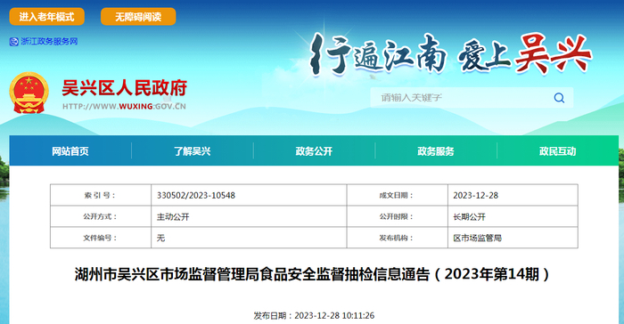This screenshot has height=324, width=624.
Task: Open the 浙江政务服务网 link
Action: pos(49,41)
